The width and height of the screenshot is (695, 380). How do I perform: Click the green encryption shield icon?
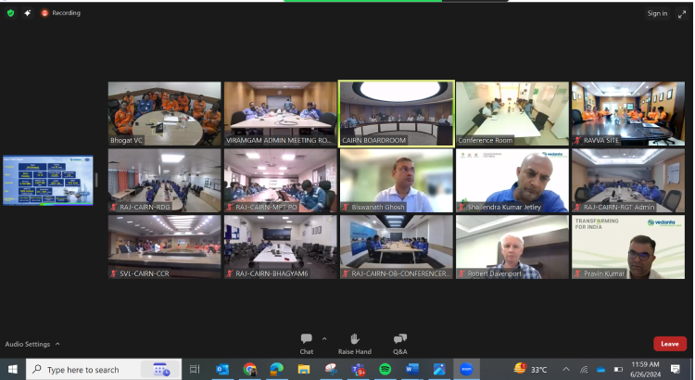pyautogui.click(x=11, y=13)
